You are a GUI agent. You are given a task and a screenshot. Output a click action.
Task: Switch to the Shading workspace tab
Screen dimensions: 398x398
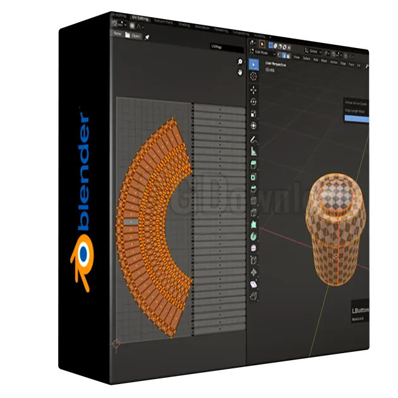[184, 25]
